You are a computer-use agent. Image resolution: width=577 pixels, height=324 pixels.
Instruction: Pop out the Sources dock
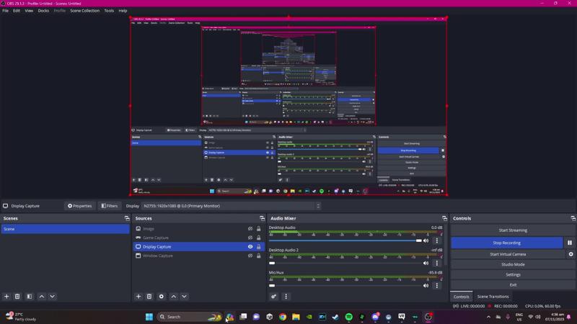click(262, 218)
